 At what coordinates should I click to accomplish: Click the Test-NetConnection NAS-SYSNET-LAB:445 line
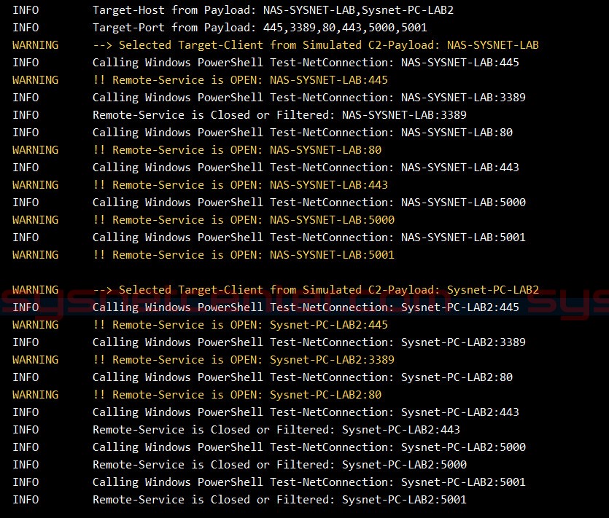pyautogui.click(x=265, y=63)
